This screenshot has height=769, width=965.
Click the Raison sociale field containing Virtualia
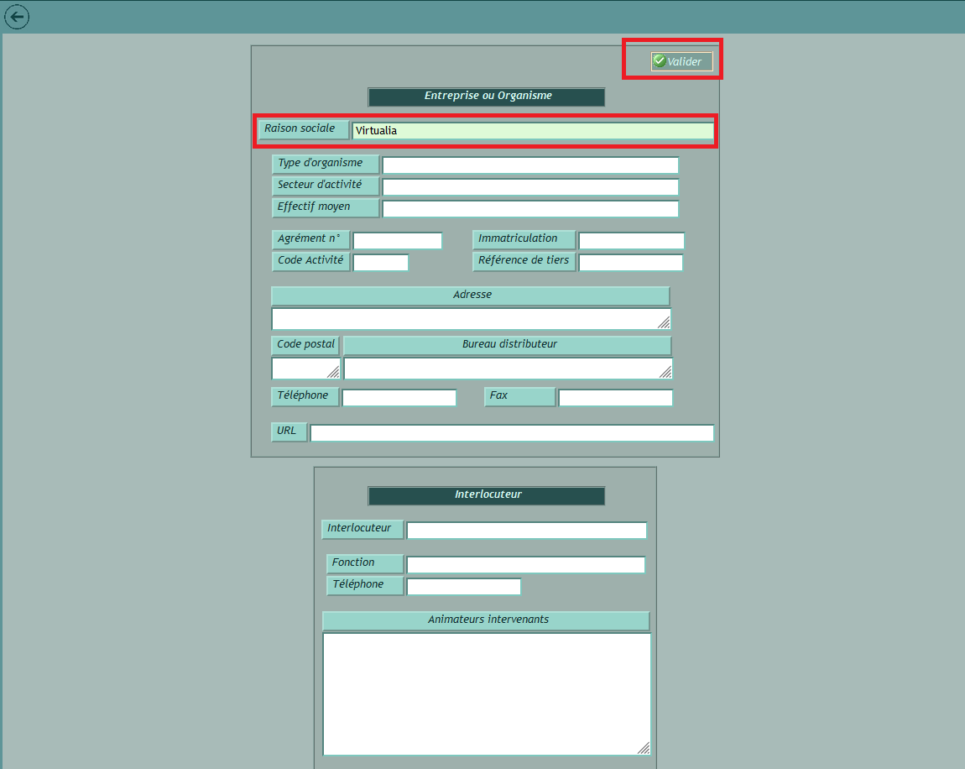[532, 131]
